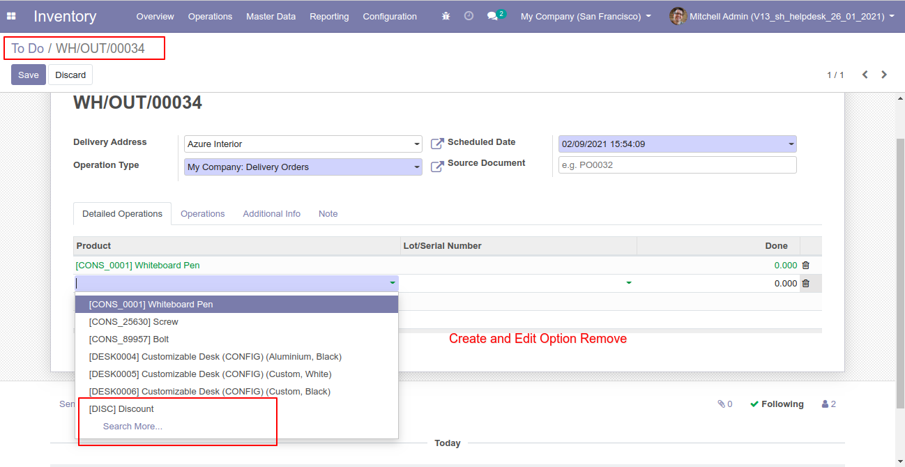The image size is (905, 467).
Task: Open the activities clock icon
Action: [469, 16]
